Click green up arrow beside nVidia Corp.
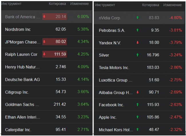This screenshot has width=186, height=136. click(x=137, y=18)
